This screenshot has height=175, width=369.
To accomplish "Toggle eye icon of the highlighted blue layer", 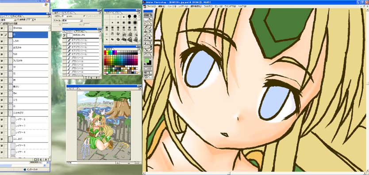I will coord(2,34).
